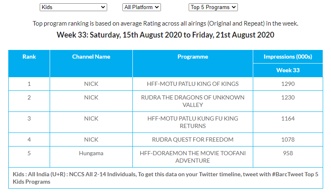Click the NICK channel in rank 1 row
Screen dimensions: 331x194
(91, 84)
